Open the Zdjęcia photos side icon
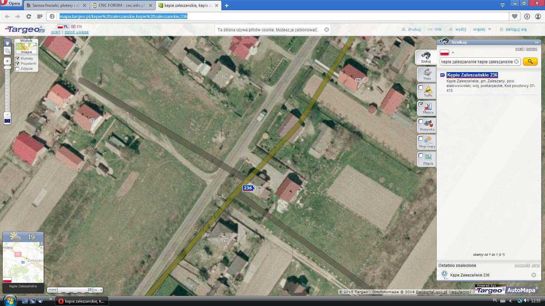545x306 pixels. [428, 158]
